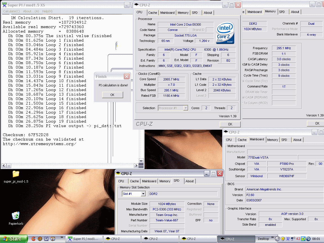Viewport: 324px width, 243px height.
Task: Select Memory tab in CPU-Z Mainboard window
Action: pyautogui.click(x=273, y=140)
